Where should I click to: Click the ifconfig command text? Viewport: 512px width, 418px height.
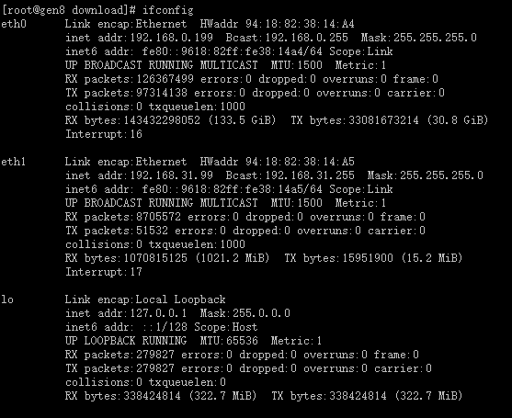168,10
